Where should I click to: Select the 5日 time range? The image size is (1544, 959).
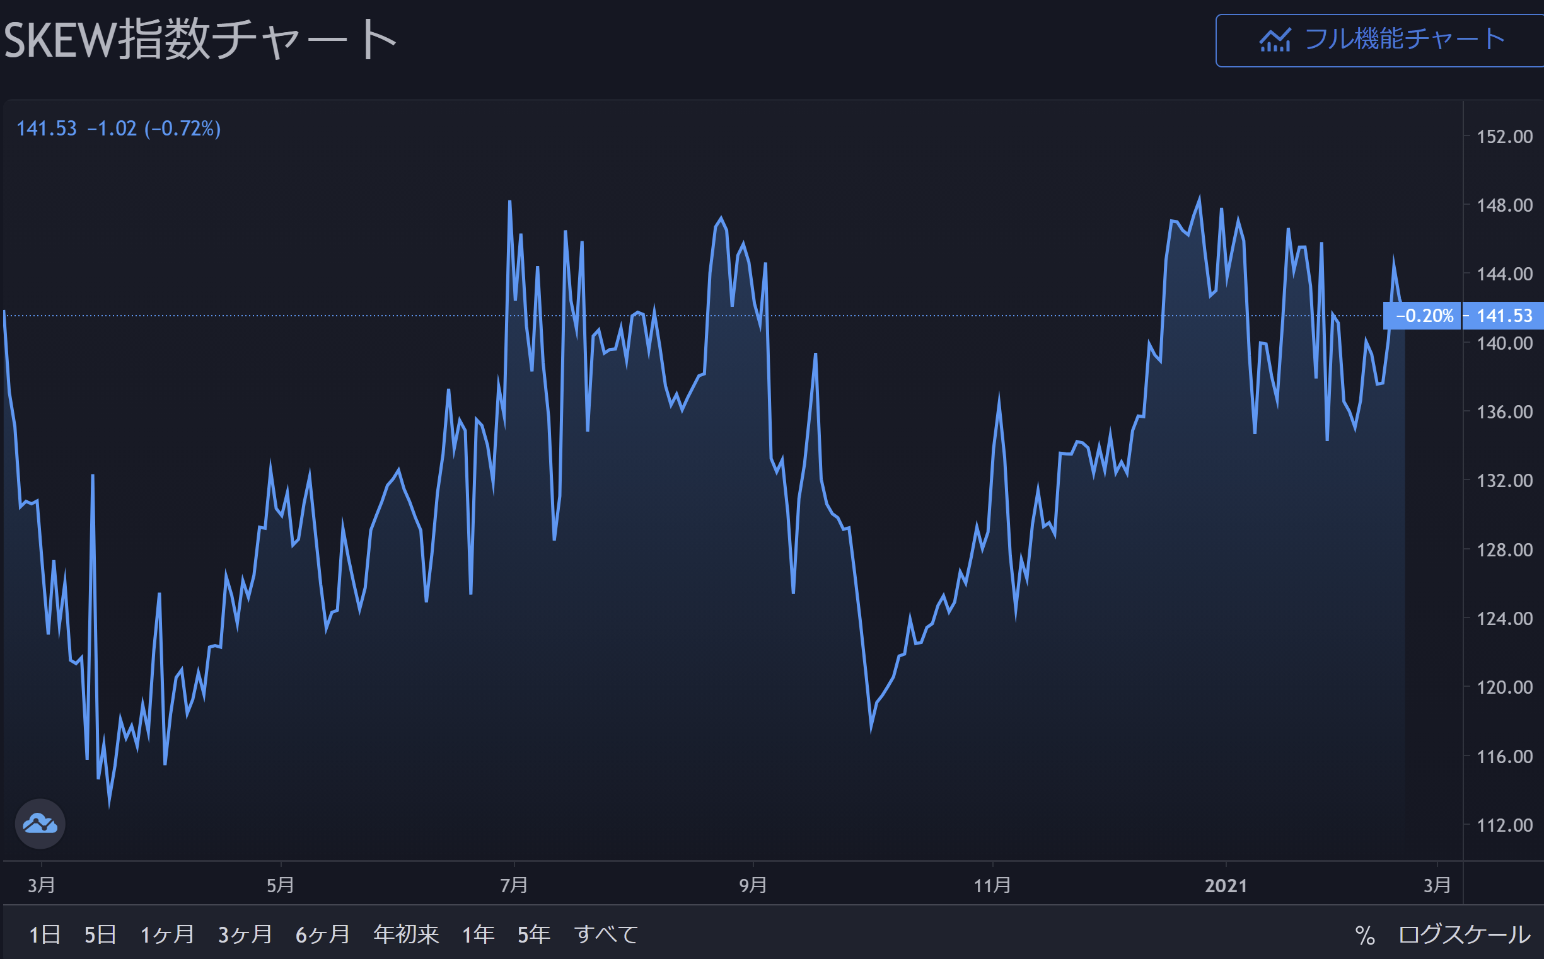coord(100,934)
